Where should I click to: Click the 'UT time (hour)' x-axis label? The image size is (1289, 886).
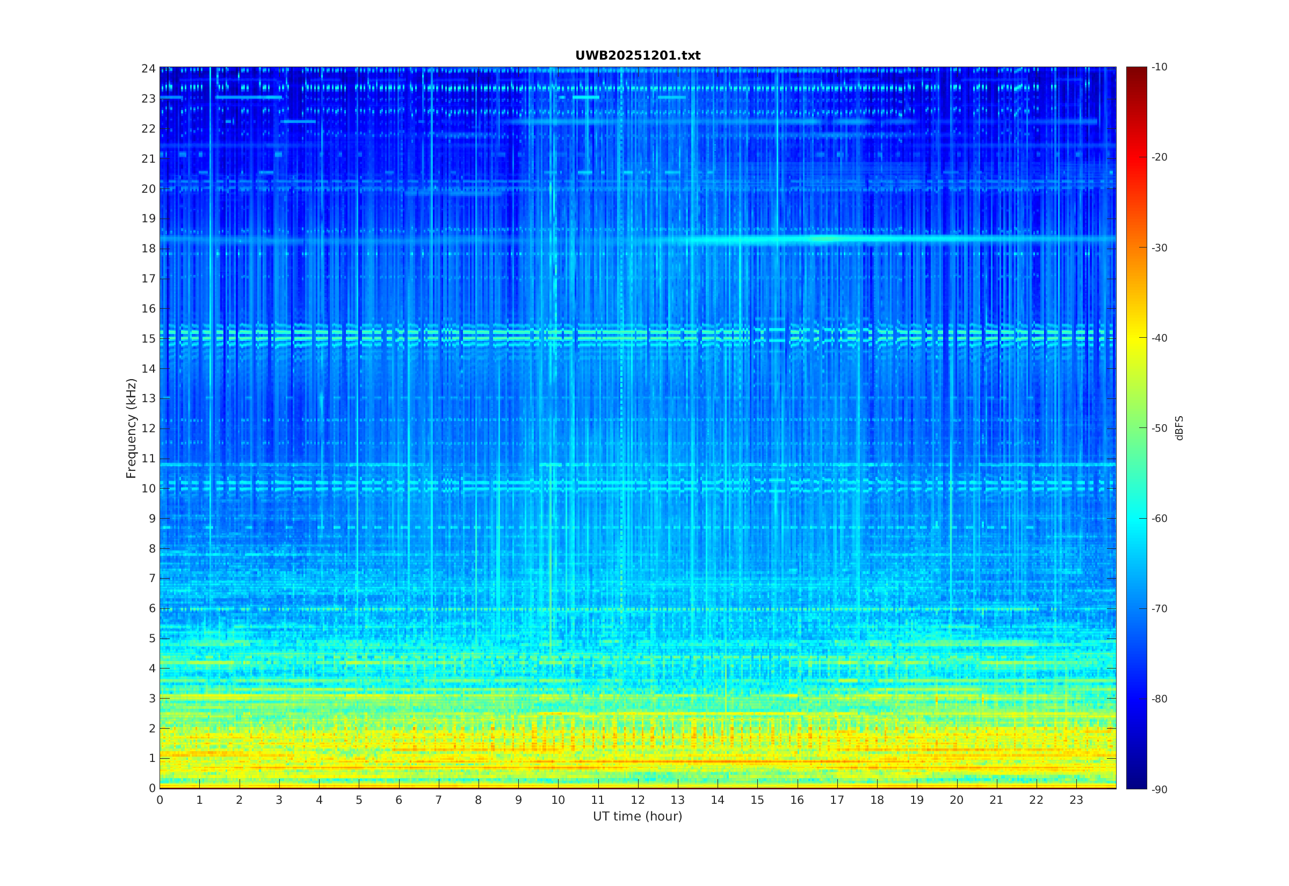click(x=638, y=816)
